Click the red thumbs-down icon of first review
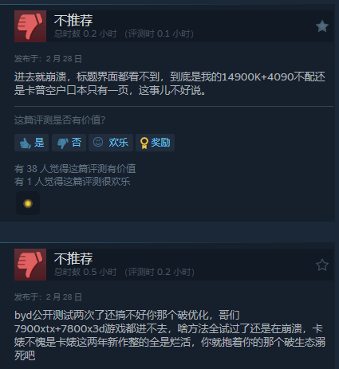The height and width of the screenshot is (369, 339). (x=30, y=26)
